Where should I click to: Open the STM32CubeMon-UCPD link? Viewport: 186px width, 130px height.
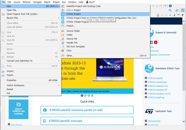(x=159, y=94)
